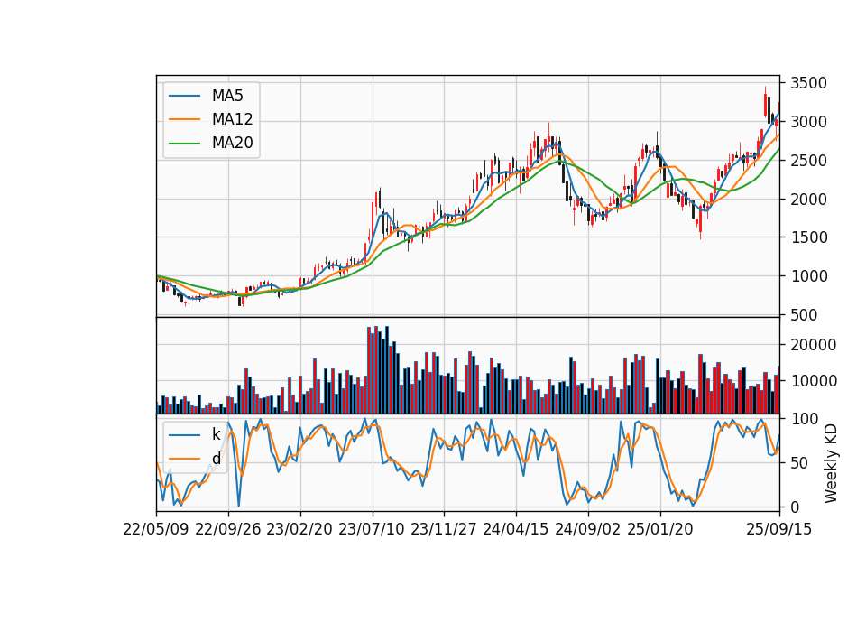Click the 2000 price axis label
This screenshot has width=866, height=623.
808,200
